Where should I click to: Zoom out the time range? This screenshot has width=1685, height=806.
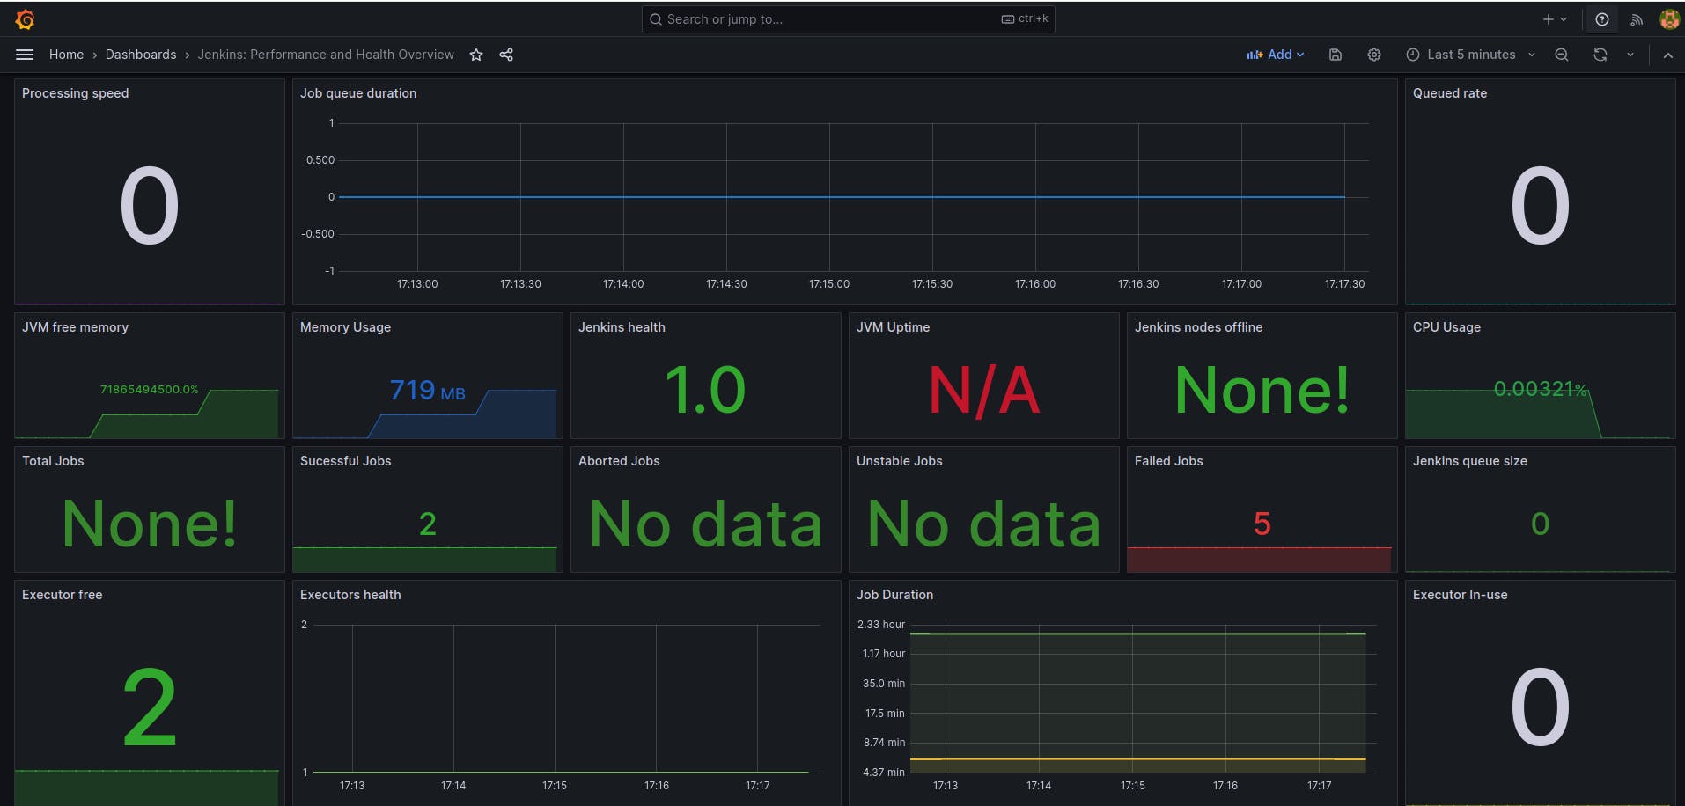(1562, 55)
